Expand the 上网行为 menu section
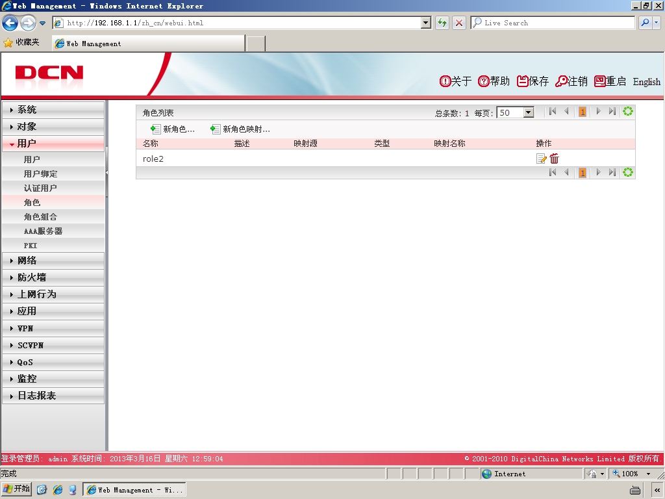The height and width of the screenshot is (499, 665). coord(53,294)
